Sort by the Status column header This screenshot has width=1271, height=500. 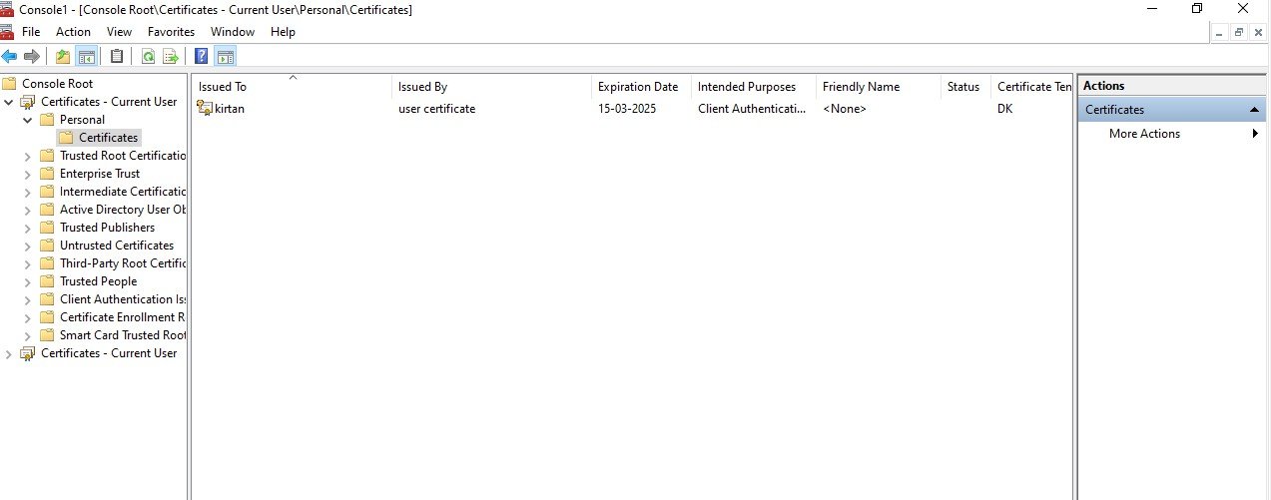(965, 87)
